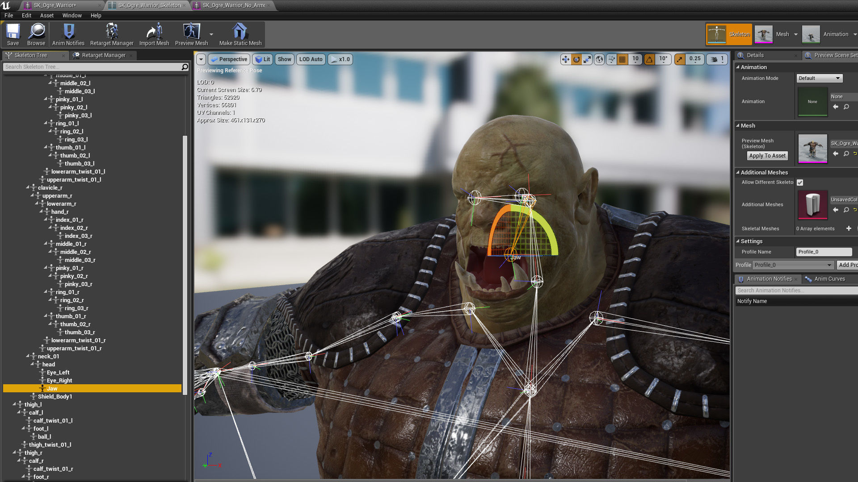The image size is (858, 482).
Task: Click the Profile Name input field
Action: (x=824, y=252)
